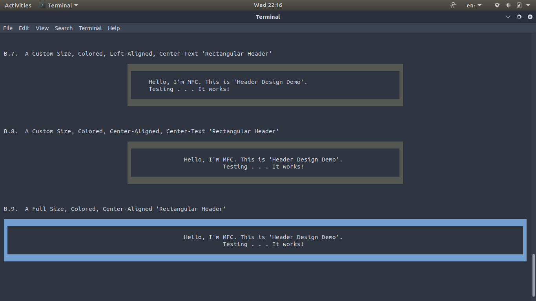Open the Search menu
536x301 pixels.
pos(64,28)
